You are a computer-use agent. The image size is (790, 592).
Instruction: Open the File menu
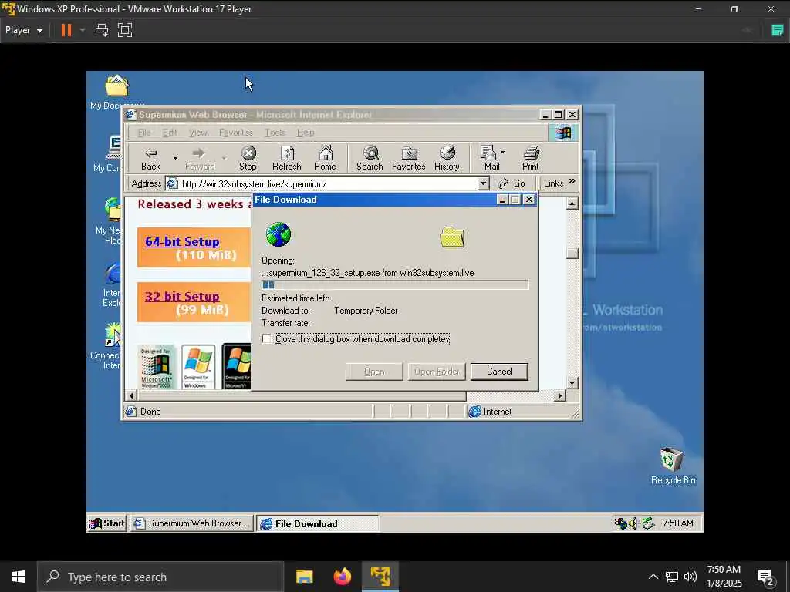coord(144,133)
